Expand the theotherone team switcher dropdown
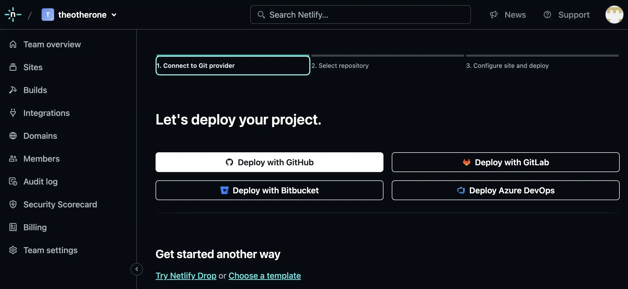 pyautogui.click(x=114, y=15)
